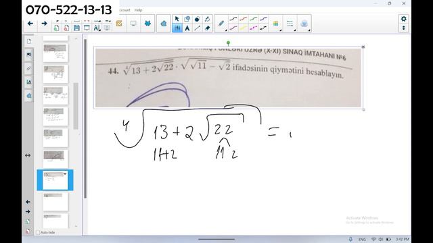Open the Page Sorter tab
The width and height of the screenshot is (433, 243).
point(29,41)
